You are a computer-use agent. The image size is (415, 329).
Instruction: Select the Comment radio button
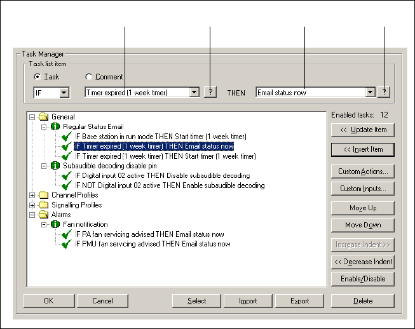(x=89, y=77)
